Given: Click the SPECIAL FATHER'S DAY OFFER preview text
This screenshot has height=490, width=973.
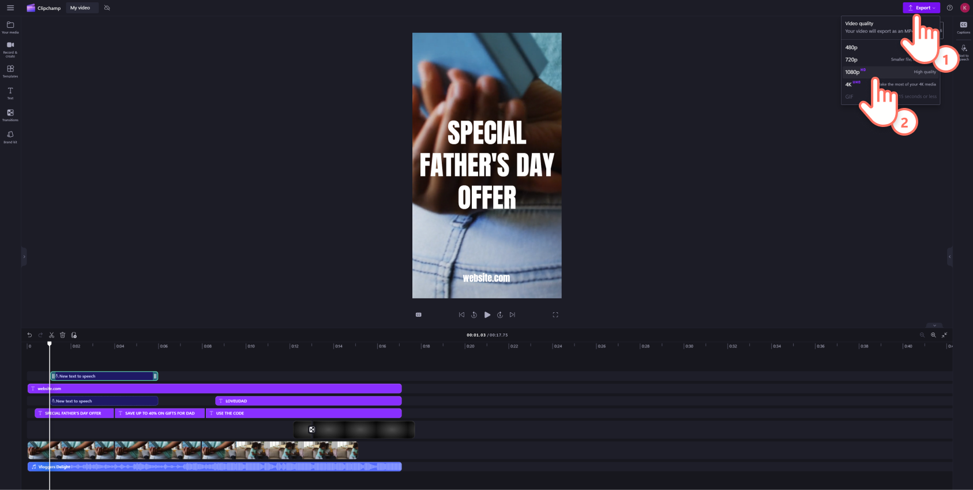Looking at the screenshot, I should click(487, 165).
